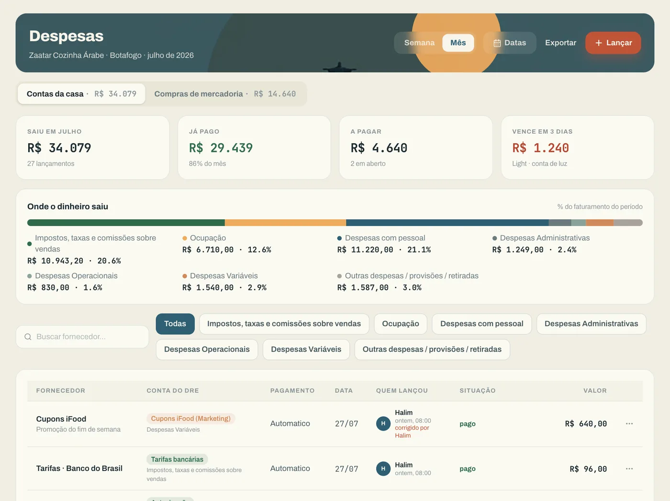Filter by Despesas Variáveis chip
This screenshot has height=501, width=670.
306,349
